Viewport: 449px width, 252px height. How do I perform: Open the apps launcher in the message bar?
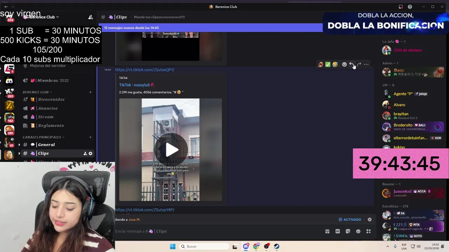pos(369,231)
